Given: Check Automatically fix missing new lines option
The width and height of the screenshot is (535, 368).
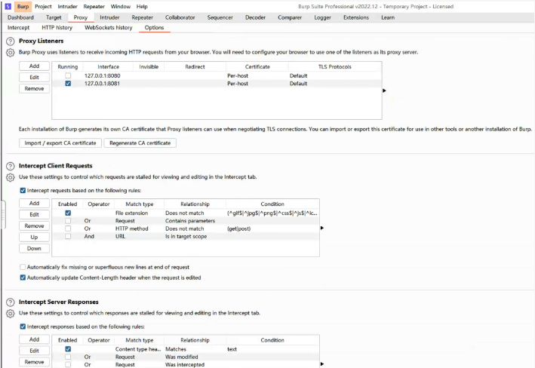Looking at the screenshot, I should (23, 267).
